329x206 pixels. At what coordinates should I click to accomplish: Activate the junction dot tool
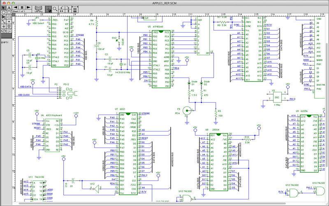tap(9, 21)
